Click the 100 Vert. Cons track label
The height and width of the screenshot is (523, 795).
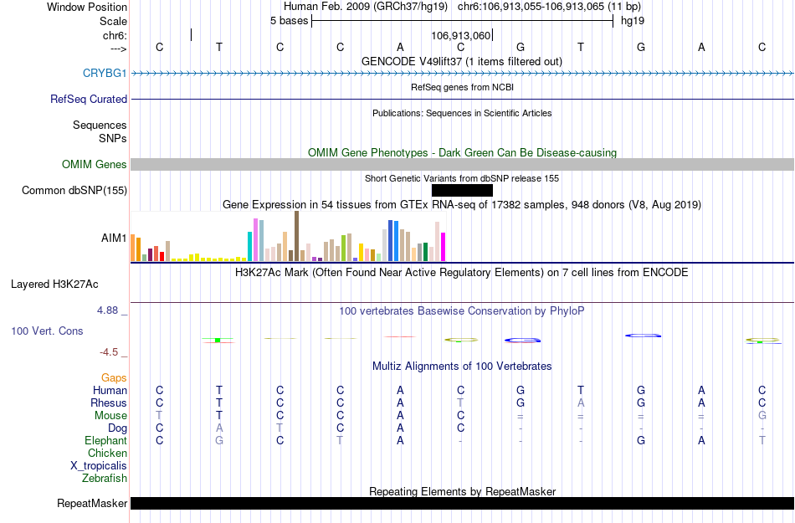(47, 331)
